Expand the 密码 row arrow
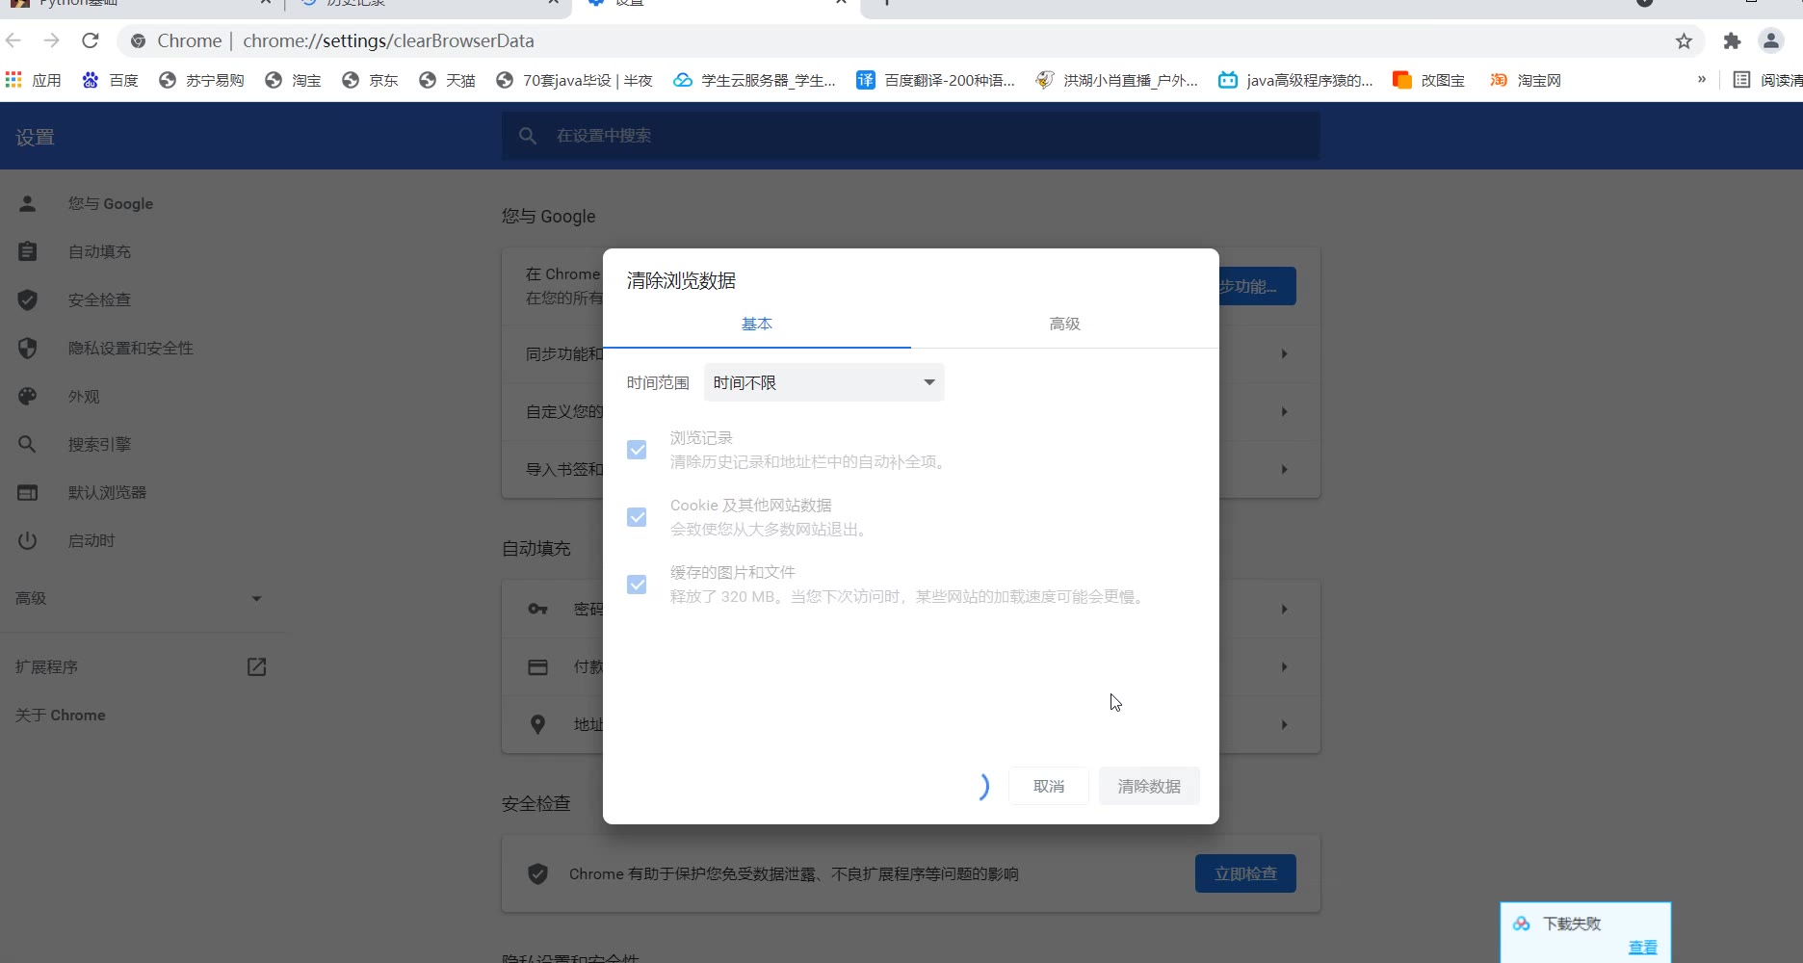The width and height of the screenshot is (1803, 963). (1284, 609)
